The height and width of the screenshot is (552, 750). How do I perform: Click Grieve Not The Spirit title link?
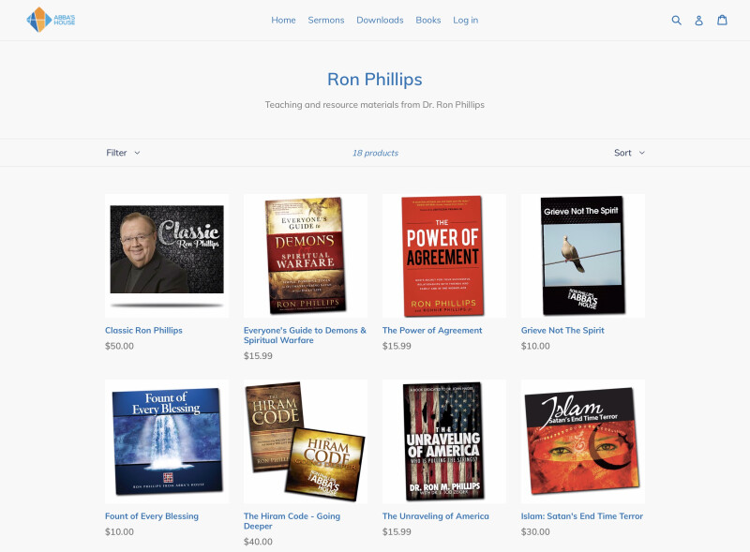(x=562, y=330)
